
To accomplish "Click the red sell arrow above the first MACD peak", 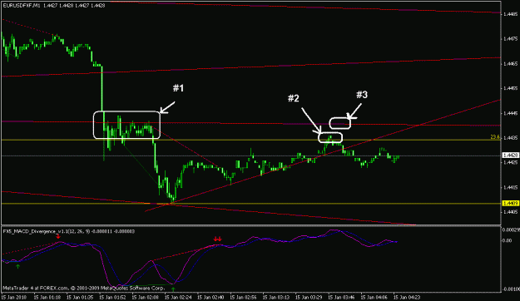I will tap(58, 236).
